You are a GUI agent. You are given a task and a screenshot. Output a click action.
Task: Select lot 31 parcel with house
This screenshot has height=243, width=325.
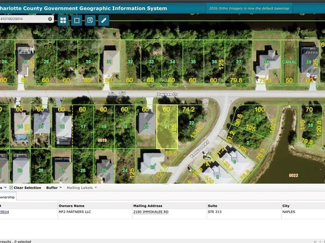pyautogui.click(x=109, y=62)
